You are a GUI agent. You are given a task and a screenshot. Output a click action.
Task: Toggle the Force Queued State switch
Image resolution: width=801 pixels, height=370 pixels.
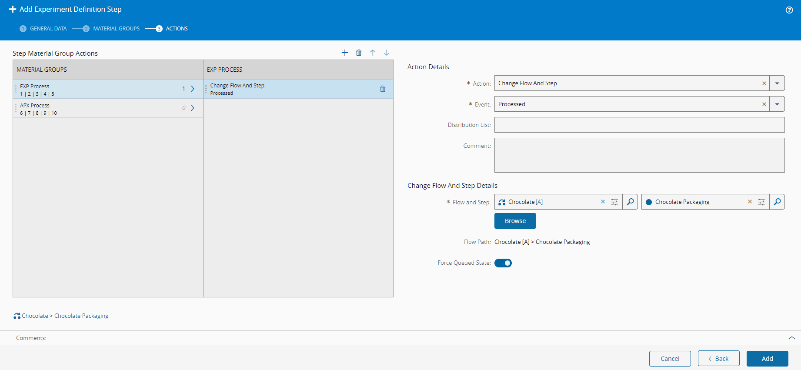tap(503, 263)
